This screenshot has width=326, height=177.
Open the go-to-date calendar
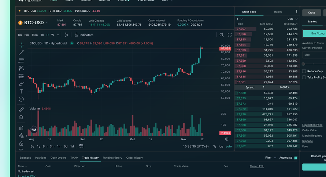tap(81, 146)
